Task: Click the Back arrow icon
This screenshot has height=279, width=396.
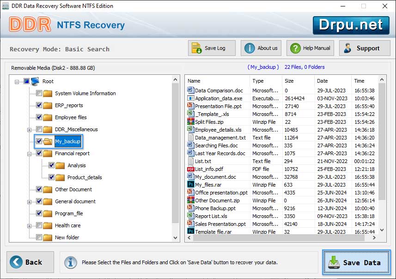Action: [x=16, y=262]
